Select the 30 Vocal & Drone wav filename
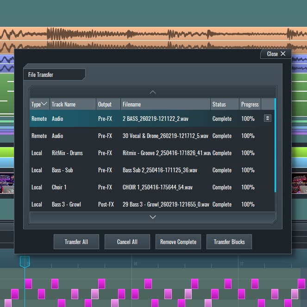Viewport: 307px width, 307px height. click(x=165, y=136)
